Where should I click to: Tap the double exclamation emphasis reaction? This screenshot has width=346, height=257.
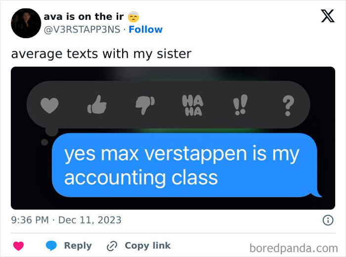coord(240,105)
